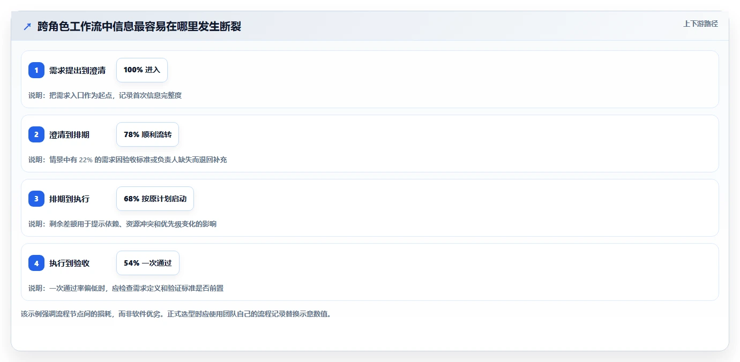
Task: Click the step 3 number badge
Action: click(36, 199)
